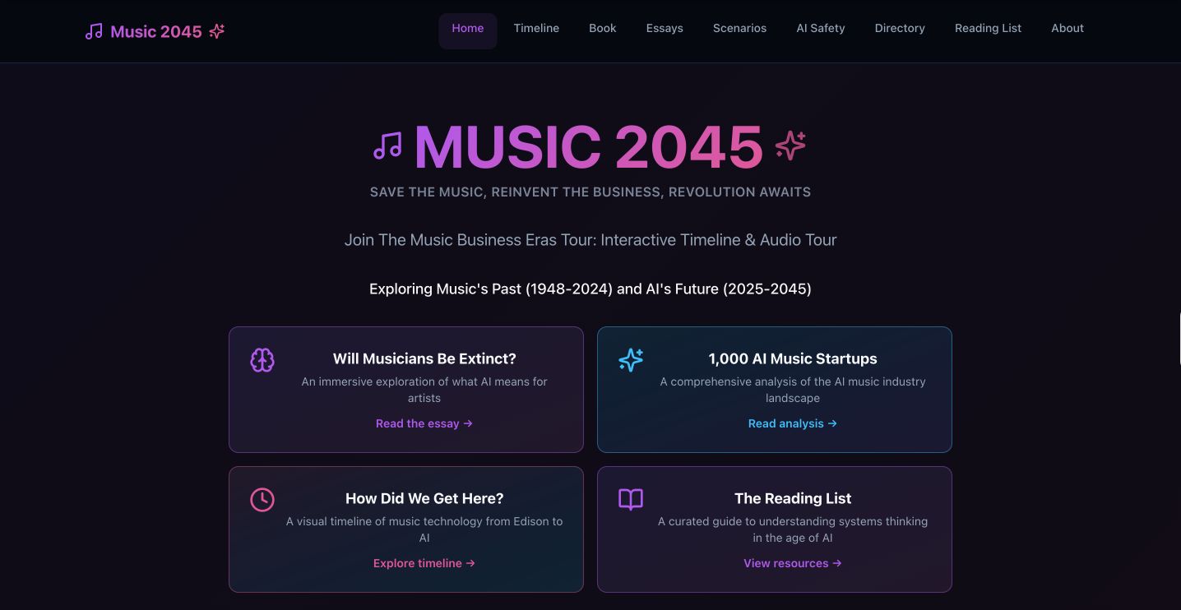
Task: Click the clock icon on How Did We Get Here card
Action: [262, 500]
